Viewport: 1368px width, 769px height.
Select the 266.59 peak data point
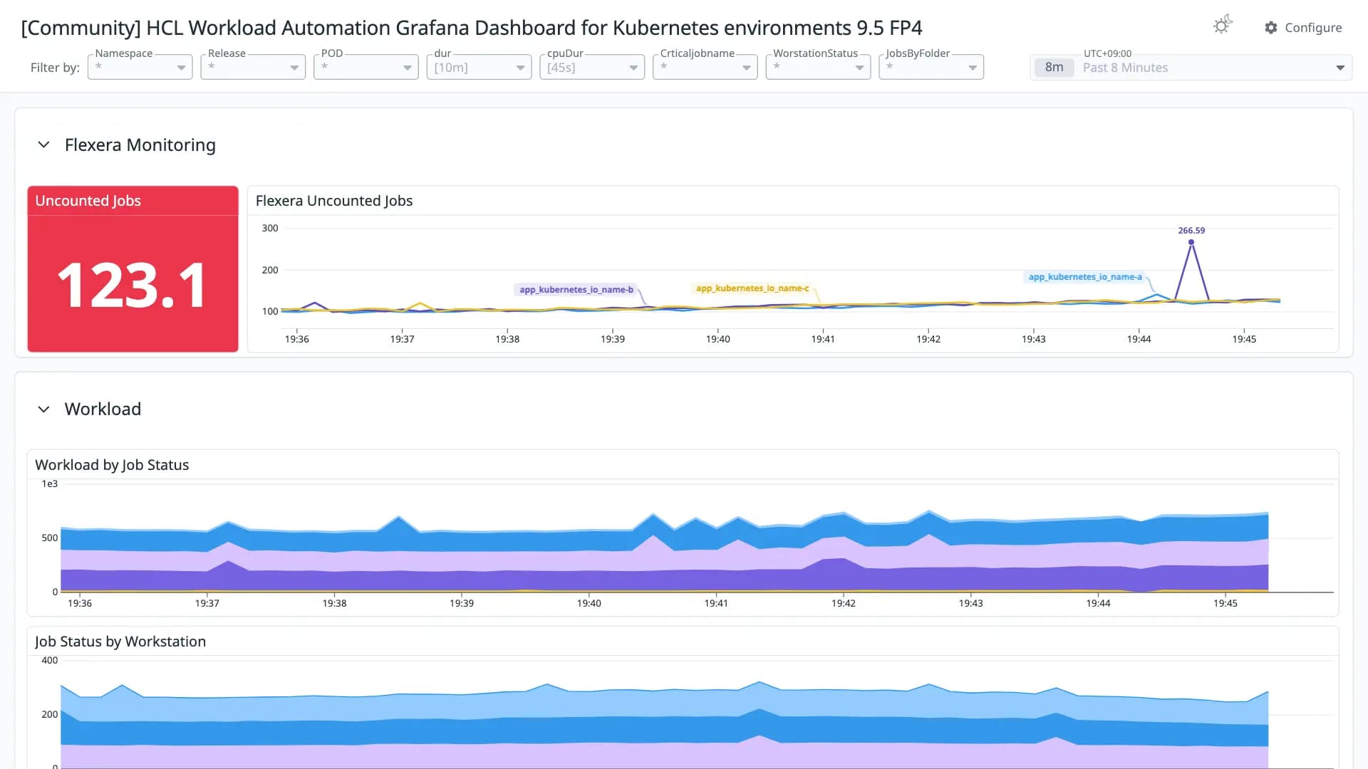1191,242
